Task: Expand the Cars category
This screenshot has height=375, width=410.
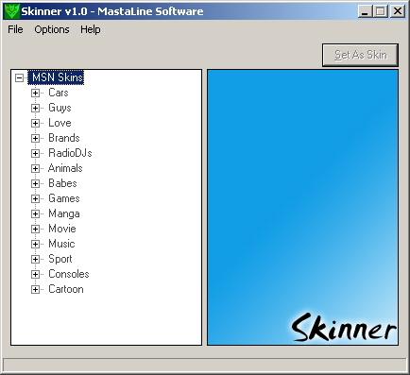Action: [35, 93]
